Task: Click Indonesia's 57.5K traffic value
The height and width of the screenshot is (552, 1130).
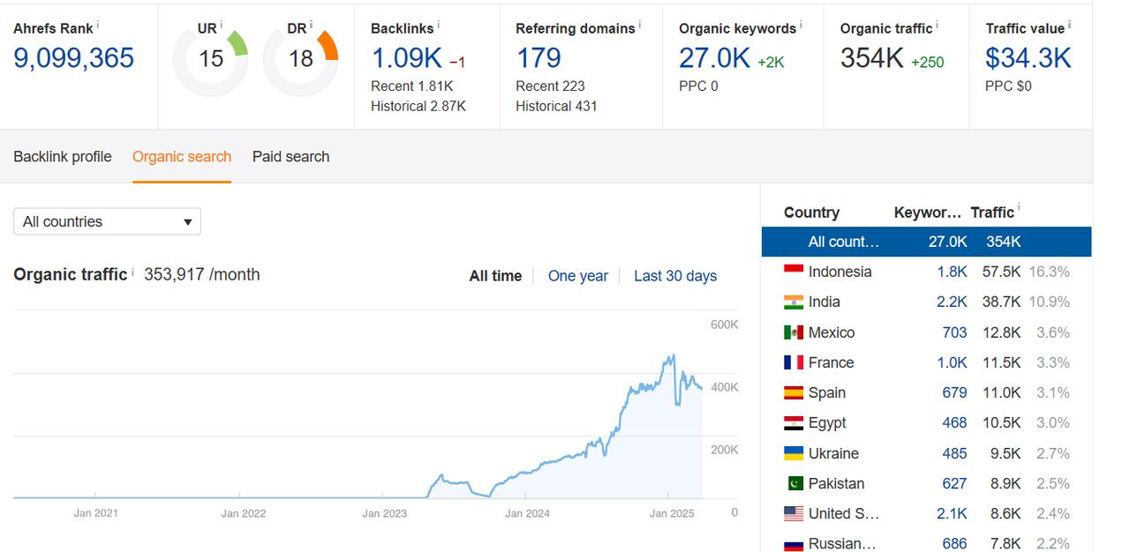Action: [x=1002, y=272]
